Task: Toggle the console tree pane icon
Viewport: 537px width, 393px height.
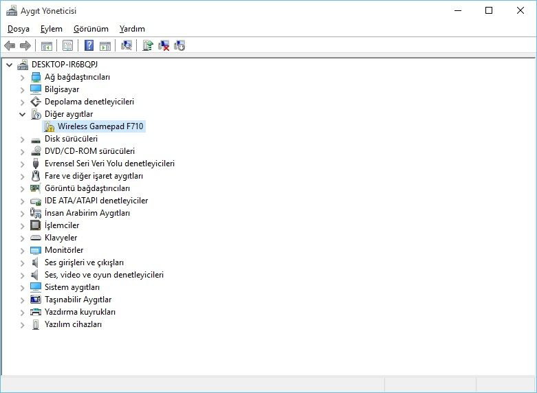Action: click(47, 45)
